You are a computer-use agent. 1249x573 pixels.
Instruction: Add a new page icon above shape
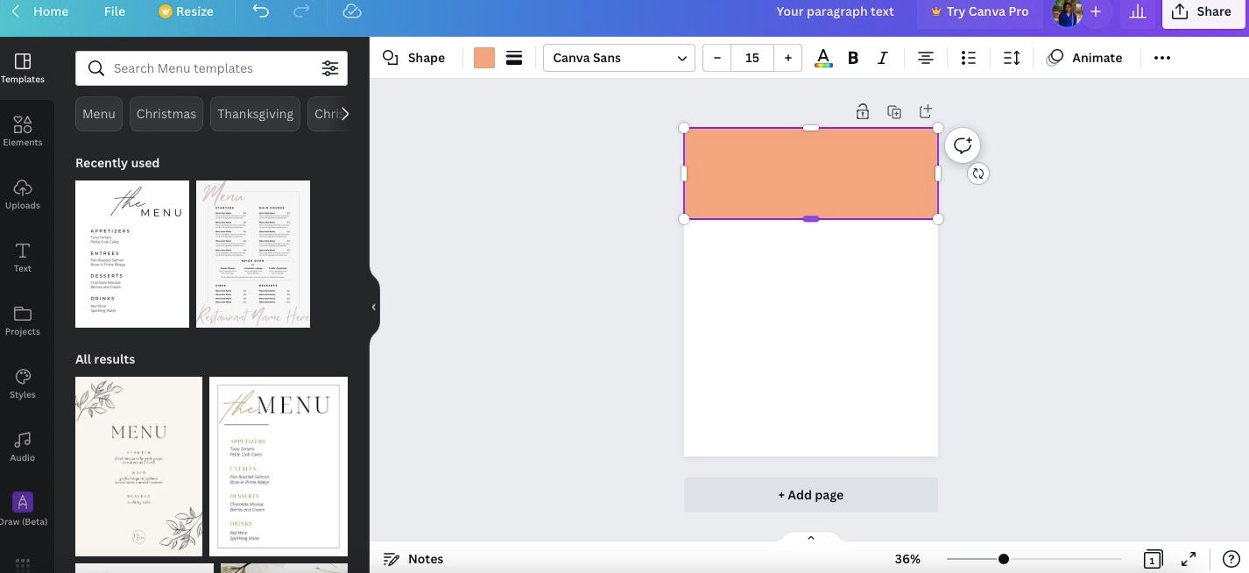click(x=926, y=111)
